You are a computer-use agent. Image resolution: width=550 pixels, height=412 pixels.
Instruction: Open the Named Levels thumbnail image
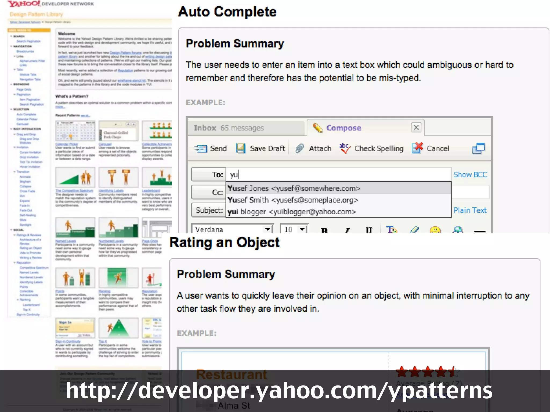pyautogui.click(x=75, y=228)
